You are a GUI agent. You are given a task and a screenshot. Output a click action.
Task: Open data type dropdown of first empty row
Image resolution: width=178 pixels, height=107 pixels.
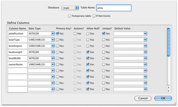coord(53,71)
